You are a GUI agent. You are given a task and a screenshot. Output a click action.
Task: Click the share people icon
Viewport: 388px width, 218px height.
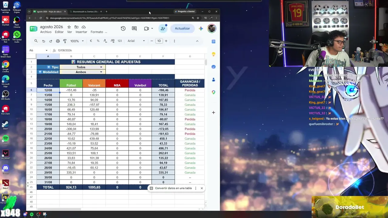click(x=163, y=28)
